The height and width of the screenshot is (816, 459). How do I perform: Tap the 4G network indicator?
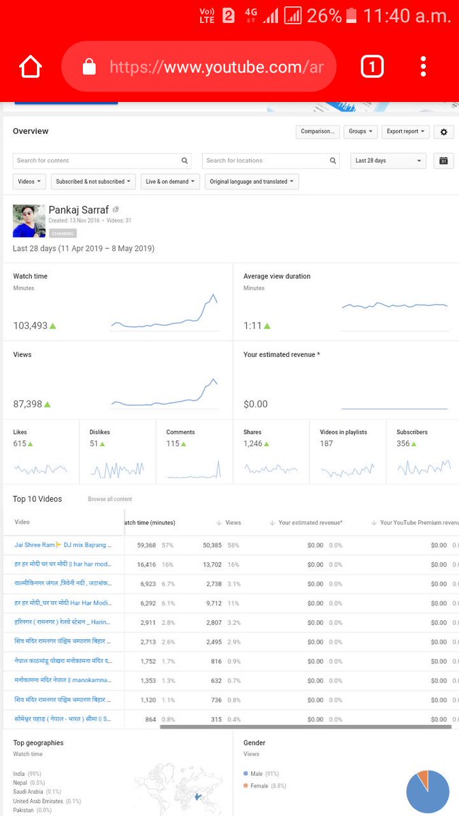(x=251, y=15)
